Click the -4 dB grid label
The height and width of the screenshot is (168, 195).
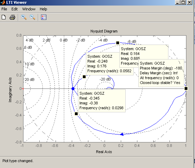tap(103, 40)
